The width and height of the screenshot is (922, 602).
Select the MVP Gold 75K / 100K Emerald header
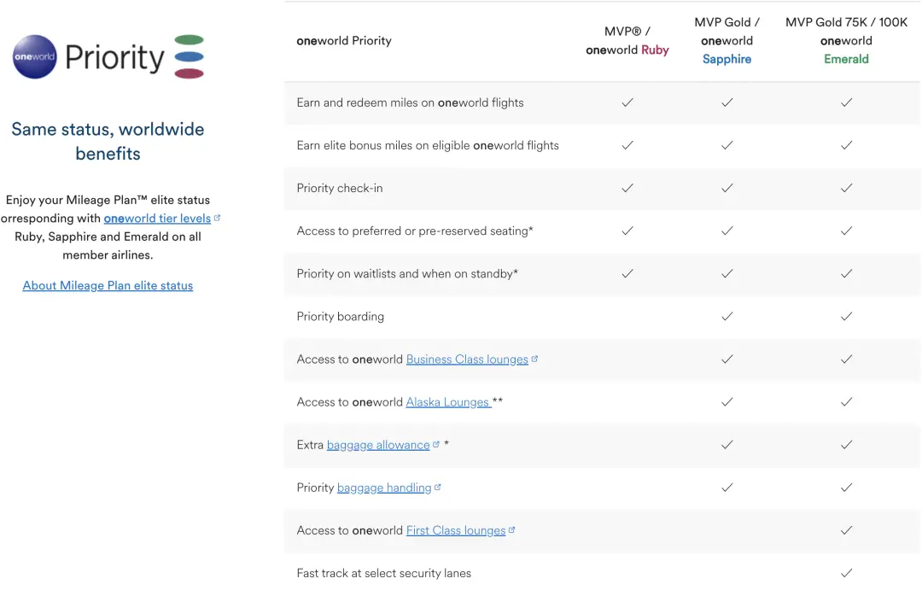pos(846,40)
